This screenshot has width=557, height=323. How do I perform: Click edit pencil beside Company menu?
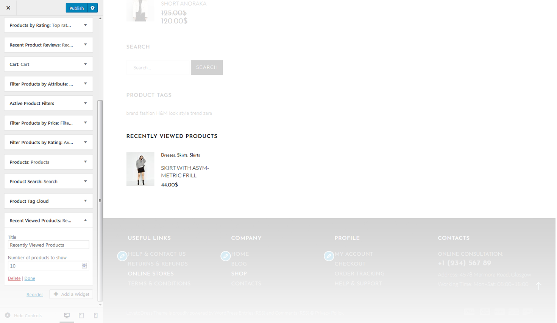[x=226, y=256]
